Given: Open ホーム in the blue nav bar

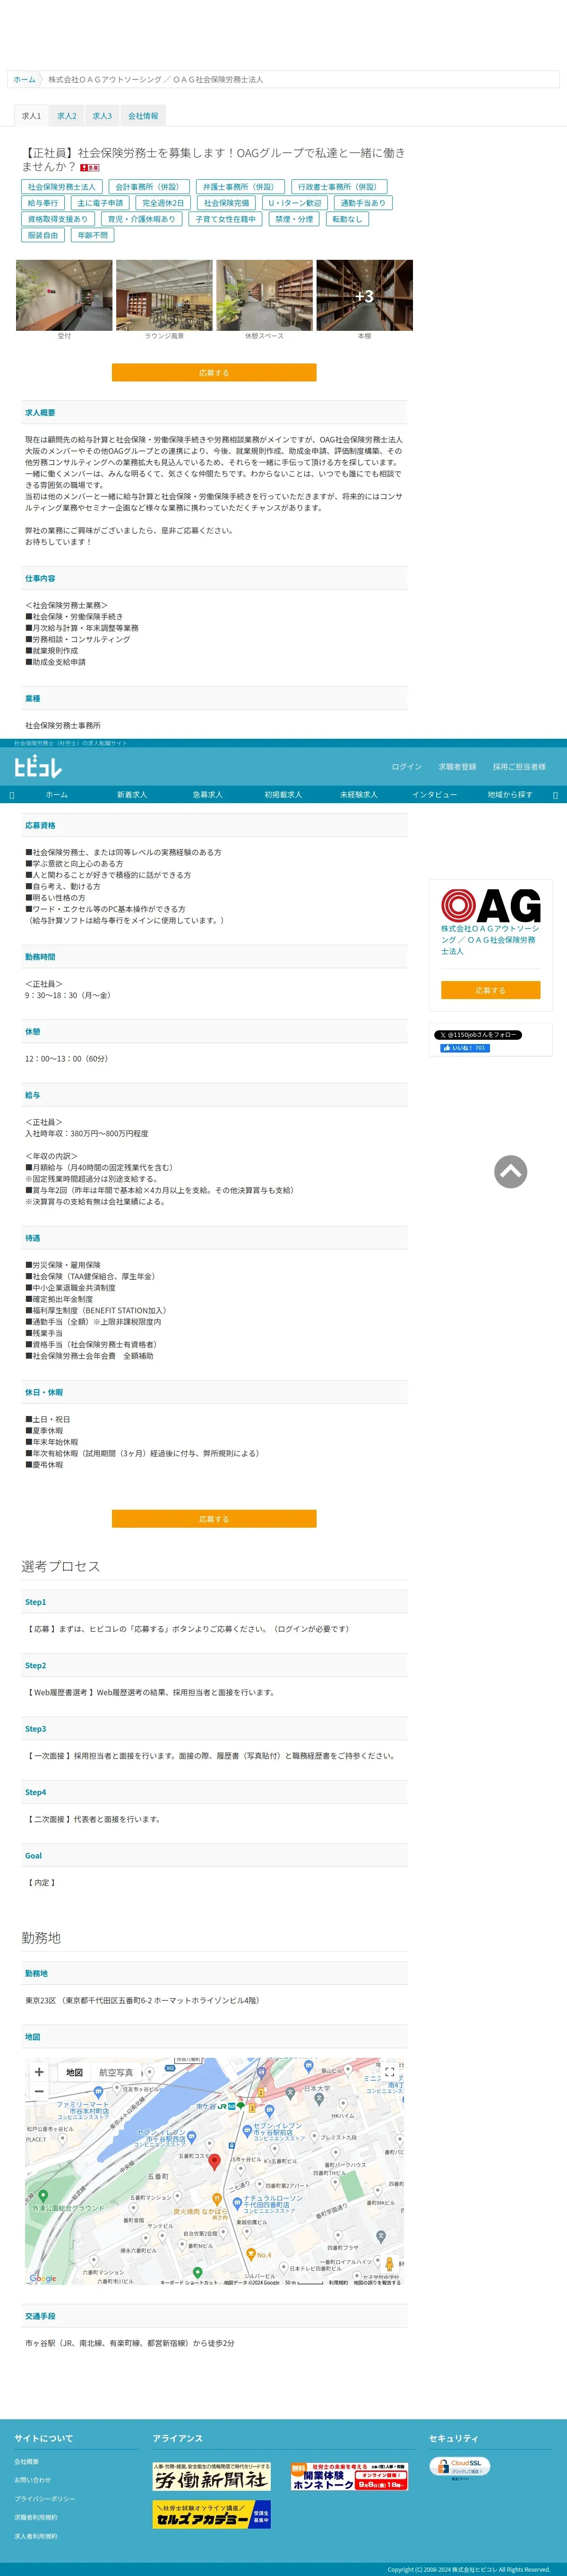Looking at the screenshot, I should coord(57,795).
